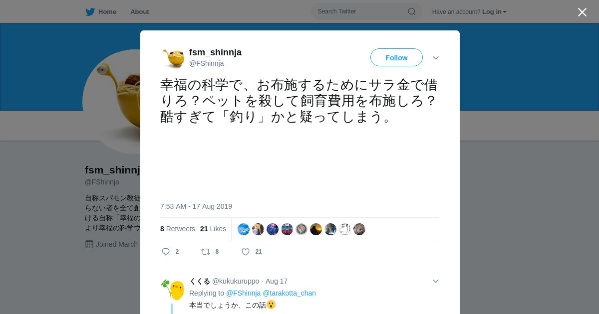Expand options chevron on kukukuruppo reply
Image resolution: width=599 pixels, height=314 pixels.
point(436,281)
